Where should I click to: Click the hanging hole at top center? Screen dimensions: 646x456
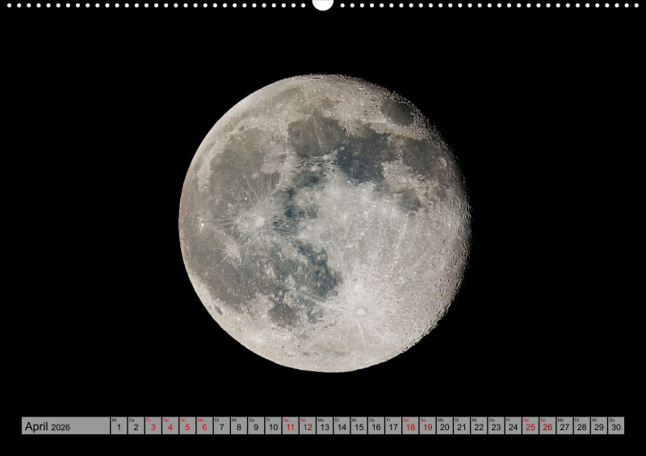pos(323,4)
